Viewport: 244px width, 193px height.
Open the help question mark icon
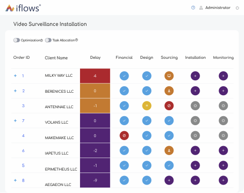[193, 7]
